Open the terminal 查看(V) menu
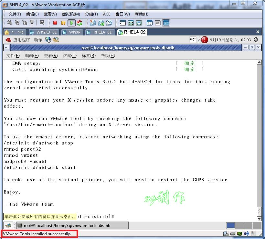Viewport: 265px width, 239px height. (51, 56)
